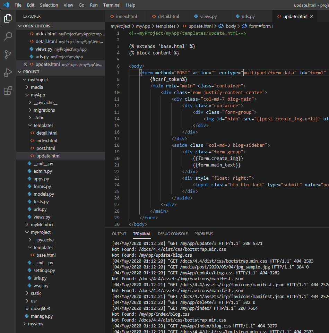Open the Run and Debug view

[8, 72]
